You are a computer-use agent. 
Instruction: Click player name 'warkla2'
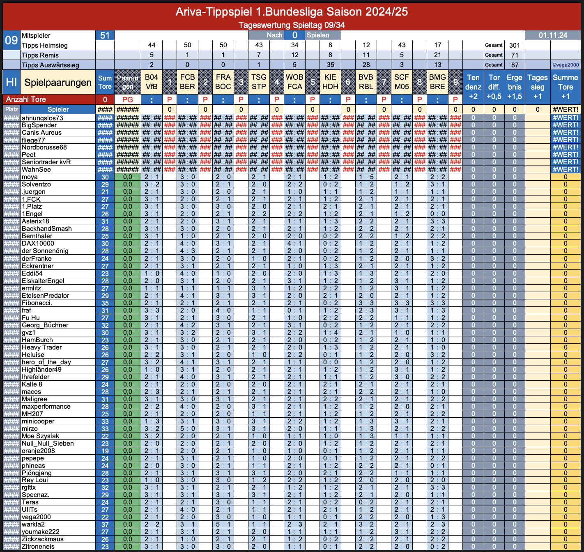[33, 524]
